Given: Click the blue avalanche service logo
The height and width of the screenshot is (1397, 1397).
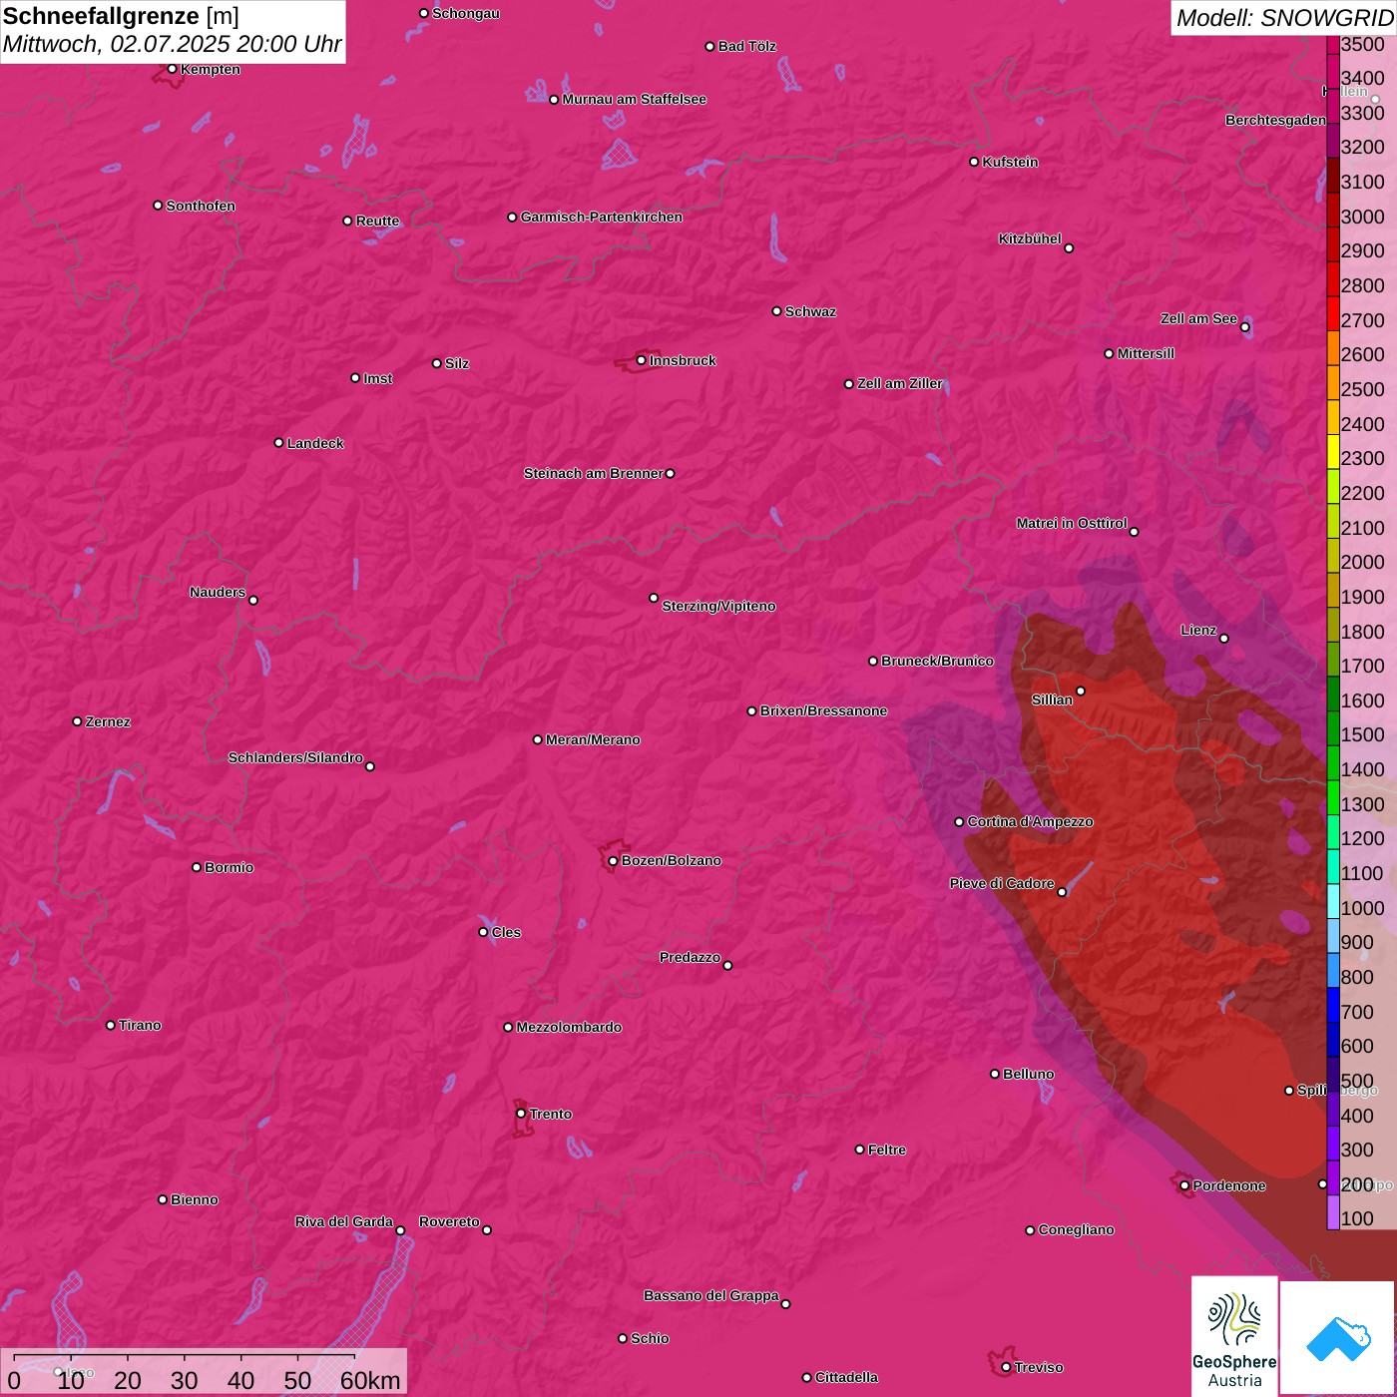Looking at the screenshot, I should (x=1337, y=1338).
